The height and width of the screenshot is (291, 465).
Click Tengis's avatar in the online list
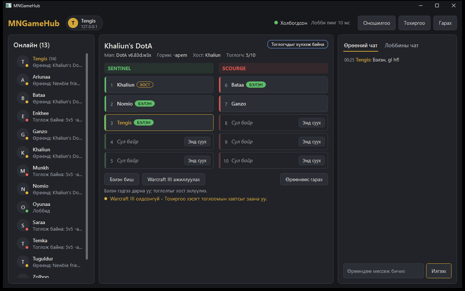coord(23,61)
